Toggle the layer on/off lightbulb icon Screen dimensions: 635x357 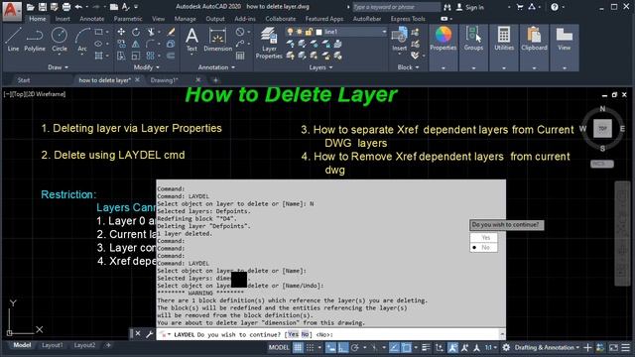(x=290, y=32)
